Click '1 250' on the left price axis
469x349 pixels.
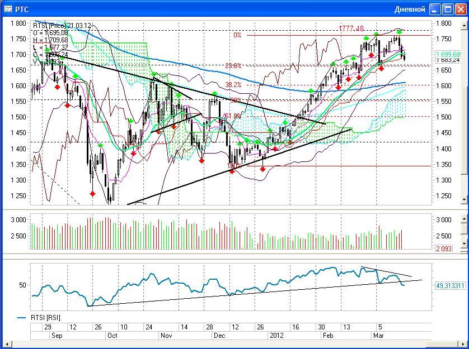click(18, 196)
